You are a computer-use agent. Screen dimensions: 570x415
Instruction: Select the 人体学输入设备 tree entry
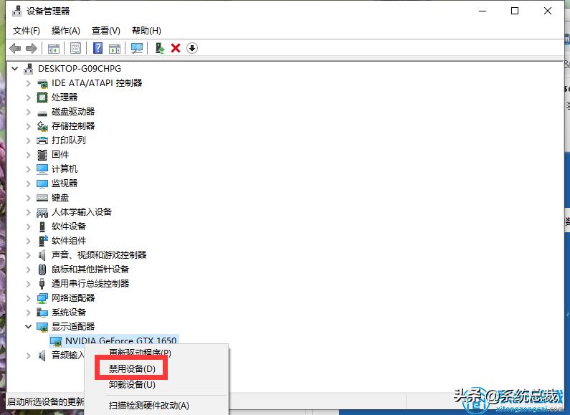(82, 212)
